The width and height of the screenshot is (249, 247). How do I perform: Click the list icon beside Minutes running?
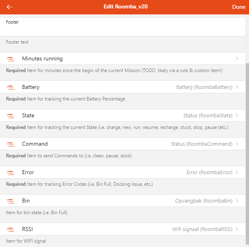[10, 59]
